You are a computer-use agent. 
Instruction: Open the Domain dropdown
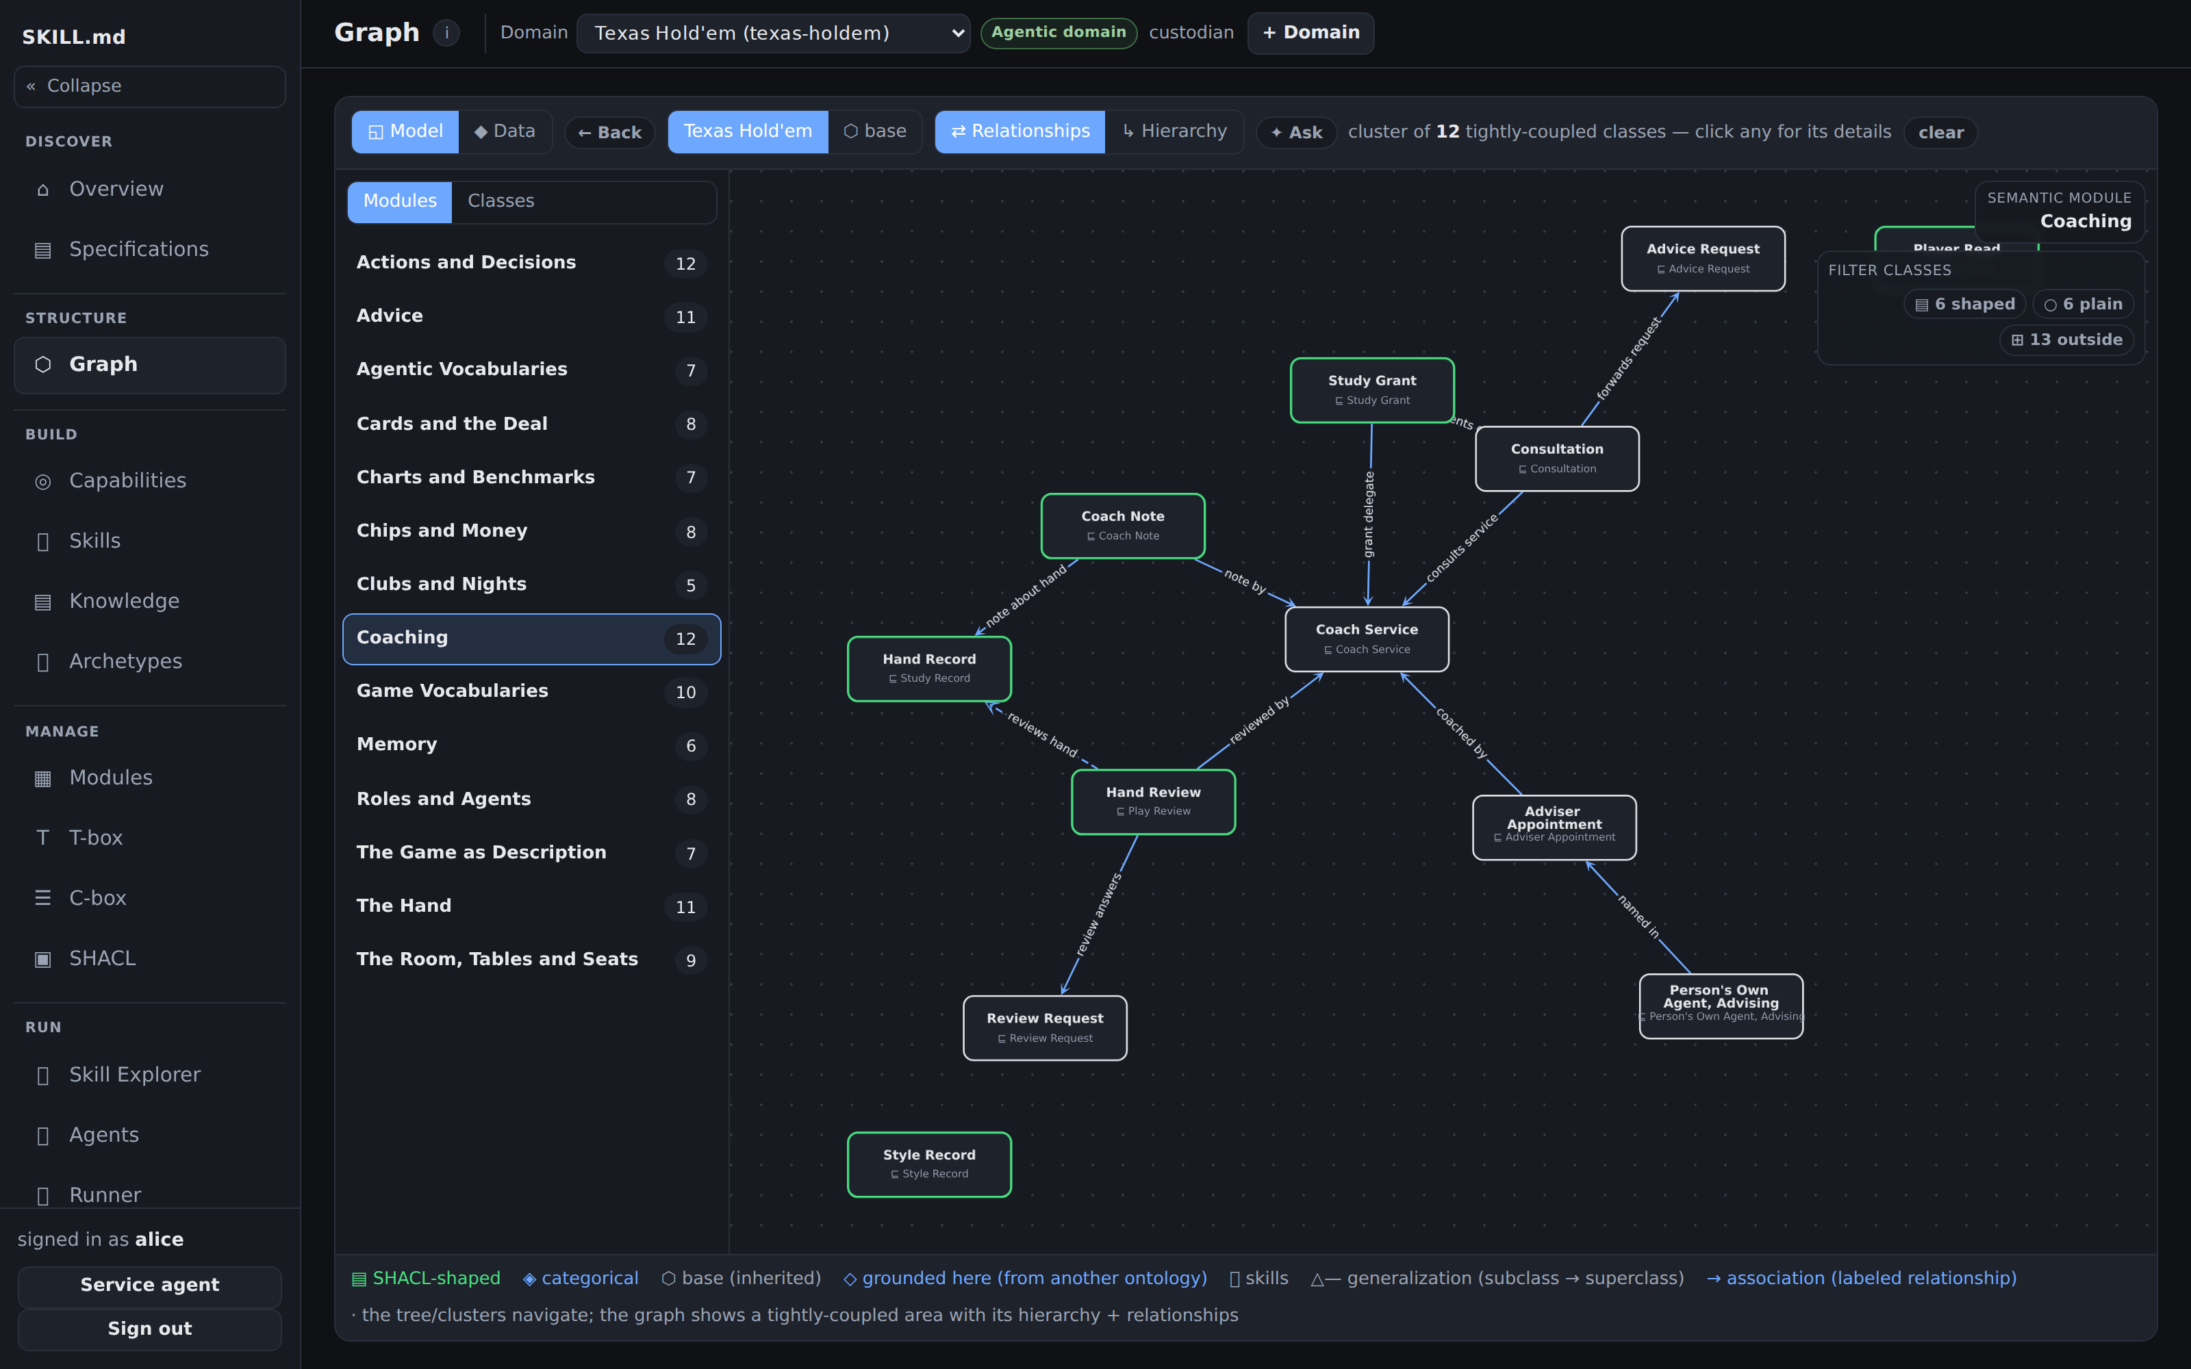click(x=773, y=34)
